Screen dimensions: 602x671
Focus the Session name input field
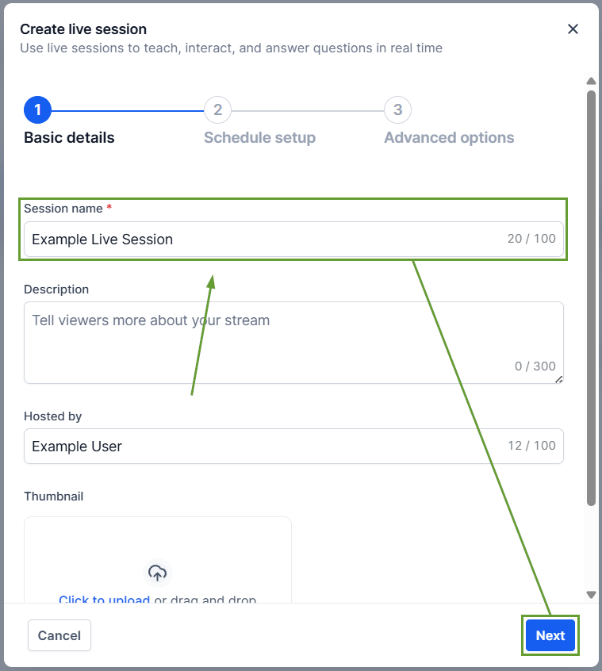click(262, 240)
